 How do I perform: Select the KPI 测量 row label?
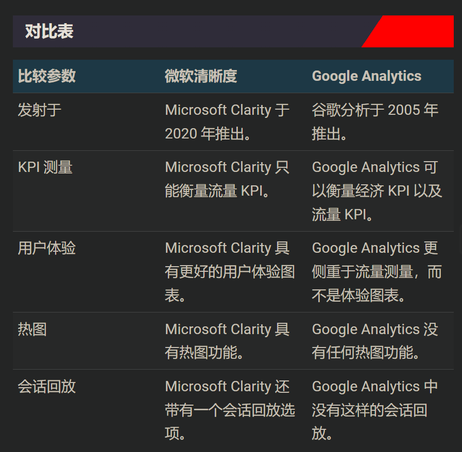pyautogui.click(x=45, y=167)
